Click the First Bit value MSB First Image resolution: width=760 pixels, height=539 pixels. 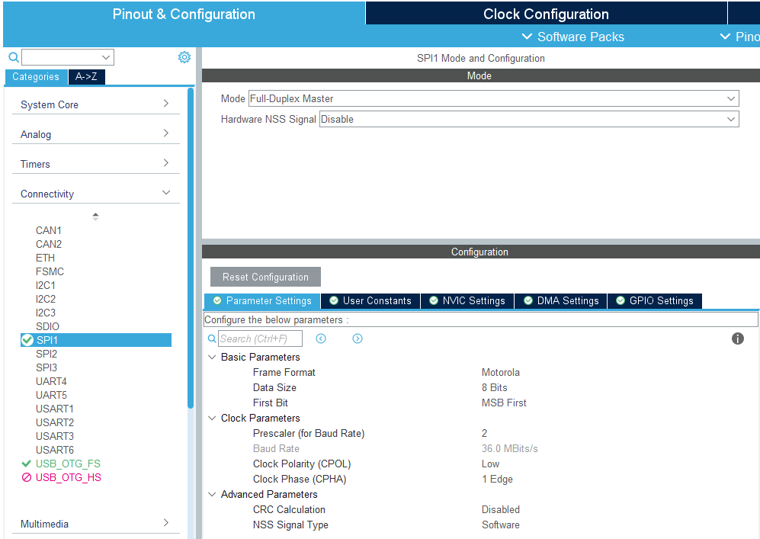504,403
